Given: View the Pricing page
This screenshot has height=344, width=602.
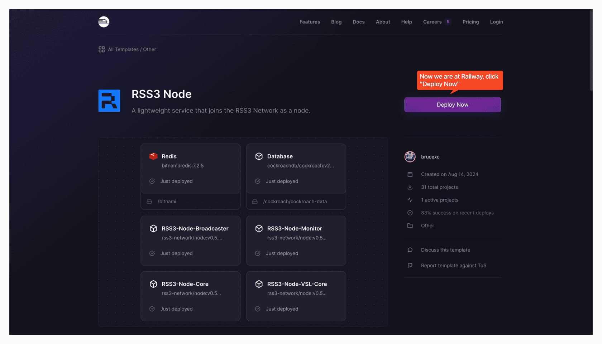Looking at the screenshot, I should pos(470,22).
